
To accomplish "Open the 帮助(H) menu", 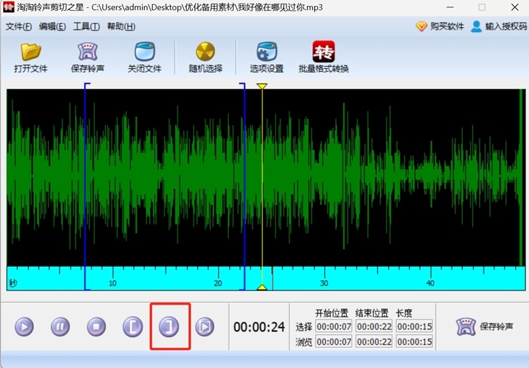I will [121, 26].
